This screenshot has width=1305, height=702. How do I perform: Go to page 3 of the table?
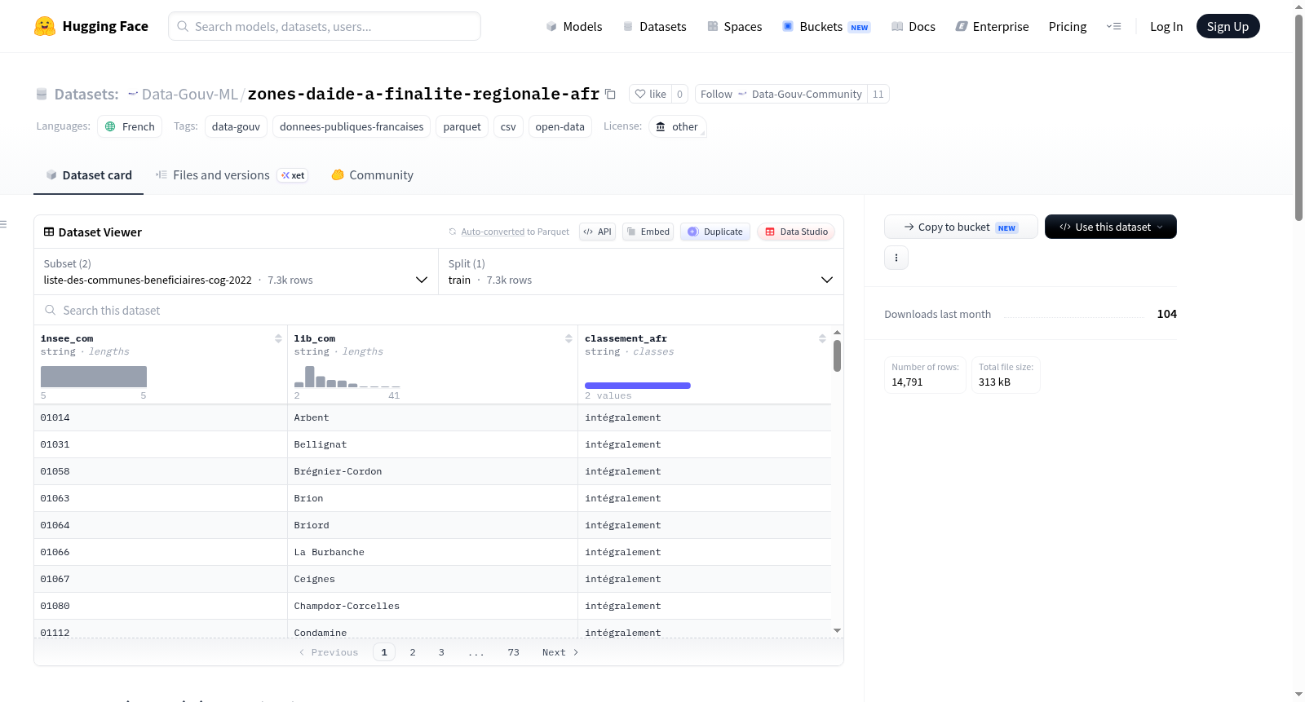click(441, 652)
